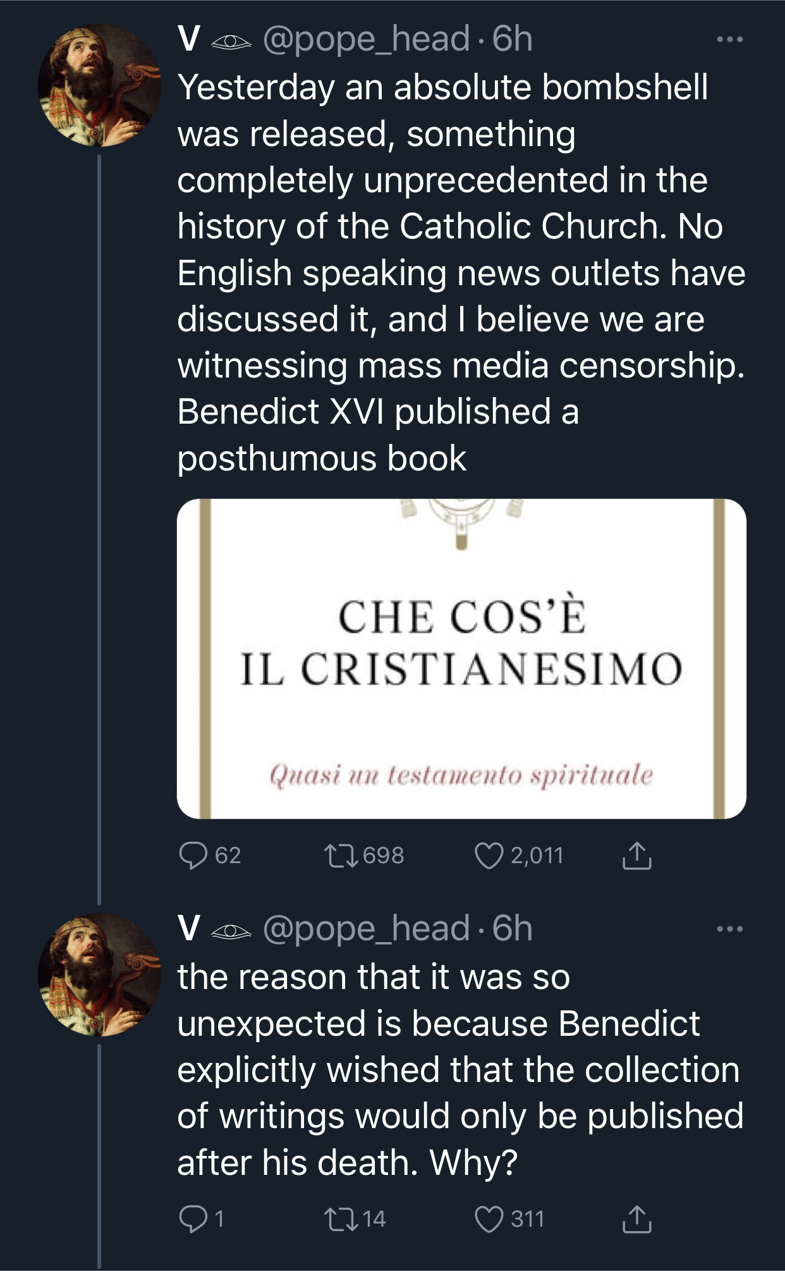
Task: Share the first tweet about Benedict XVI
Action: (x=636, y=856)
